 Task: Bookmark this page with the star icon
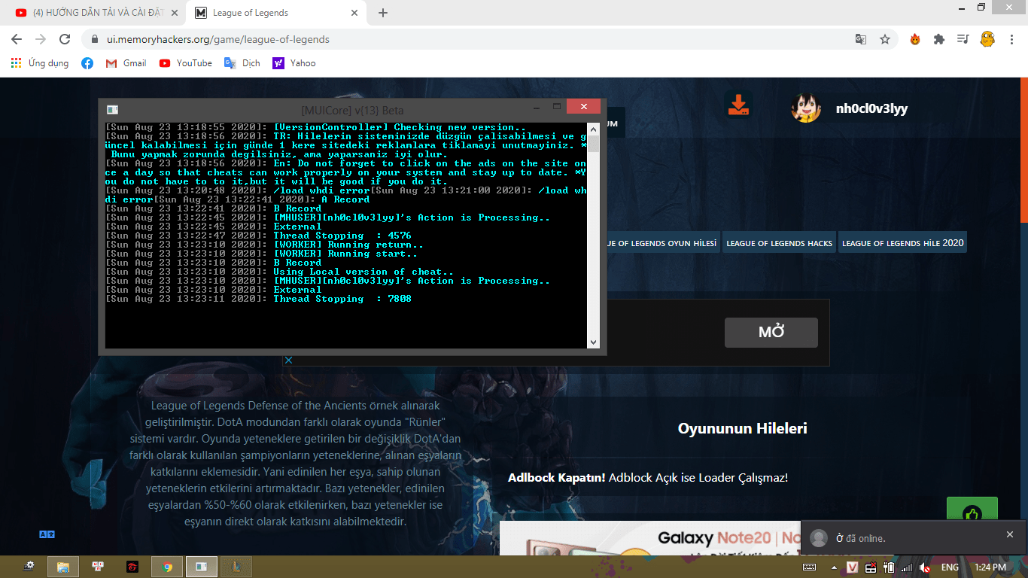tap(885, 39)
